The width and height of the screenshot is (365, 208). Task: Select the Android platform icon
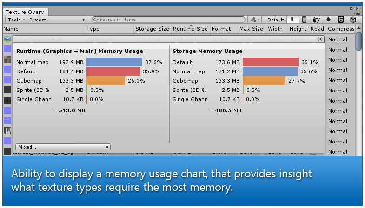pyautogui.click(x=329, y=19)
